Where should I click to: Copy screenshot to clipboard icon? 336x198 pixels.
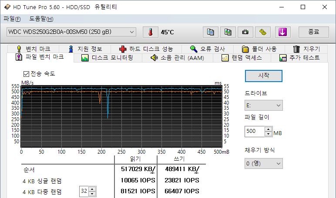click(228, 32)
